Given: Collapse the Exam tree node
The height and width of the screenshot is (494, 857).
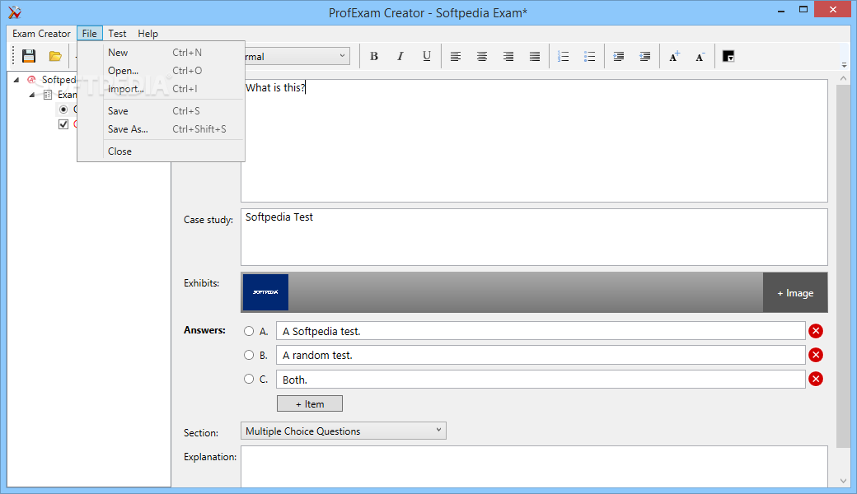Looking at the screenshot, I should point(32,95).
